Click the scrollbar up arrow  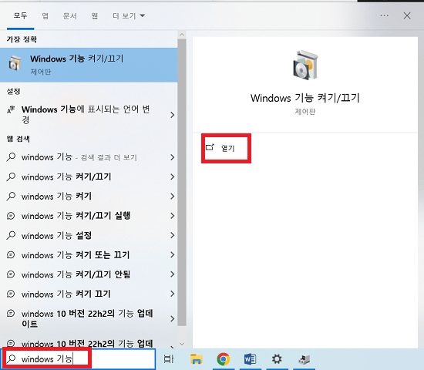point(182,35)
